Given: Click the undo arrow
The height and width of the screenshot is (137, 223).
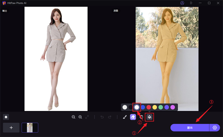Looking at the screenshot, I should pyautogui.click(x=102, y=117).
